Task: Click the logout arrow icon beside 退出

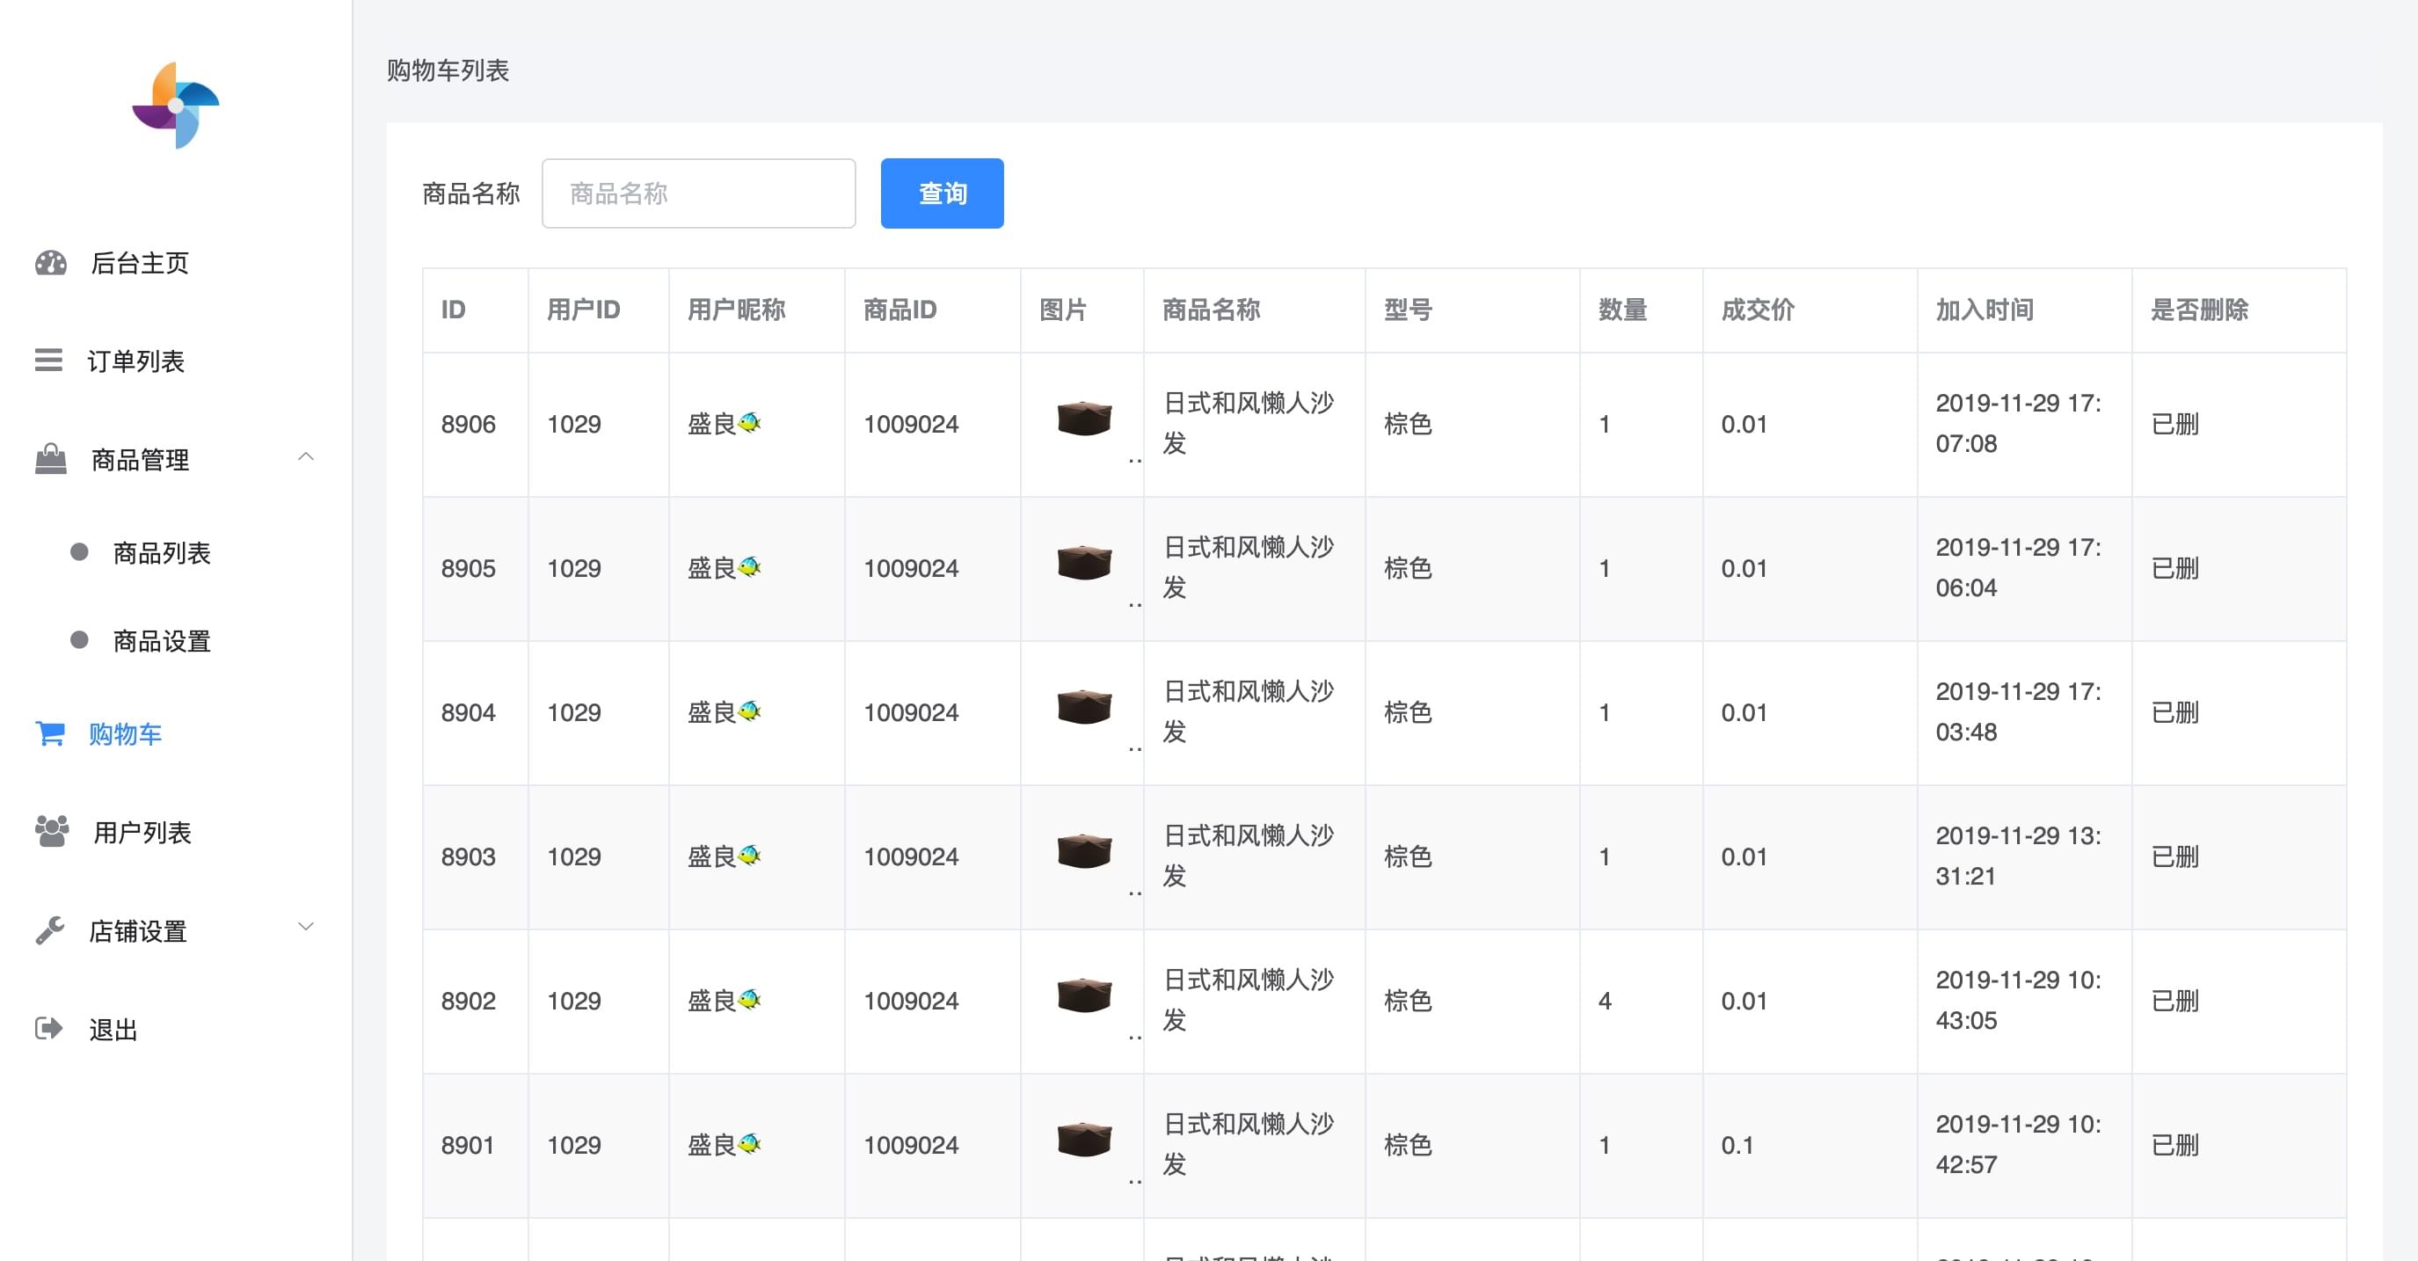Action: (x=49, y=1028)
